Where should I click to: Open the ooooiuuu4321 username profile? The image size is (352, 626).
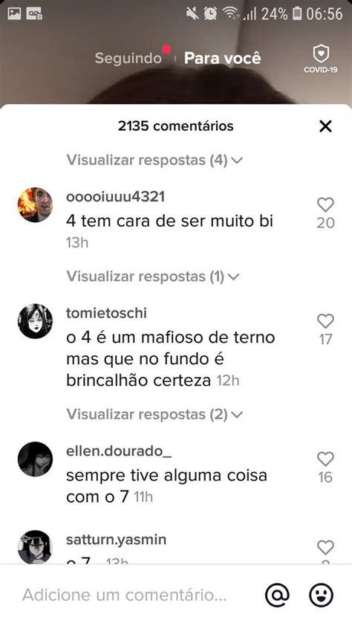pos(115,197)
